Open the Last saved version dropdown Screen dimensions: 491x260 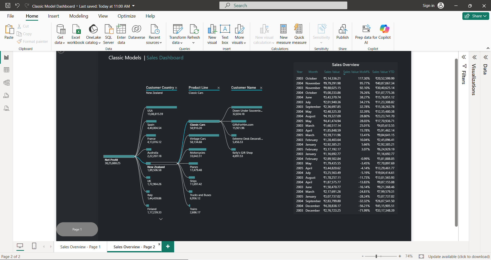click(x=133, y=6)
